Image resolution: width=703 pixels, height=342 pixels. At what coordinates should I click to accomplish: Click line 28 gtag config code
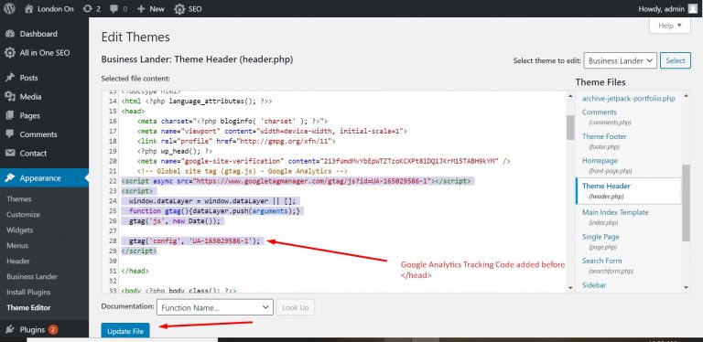(194, 240)
